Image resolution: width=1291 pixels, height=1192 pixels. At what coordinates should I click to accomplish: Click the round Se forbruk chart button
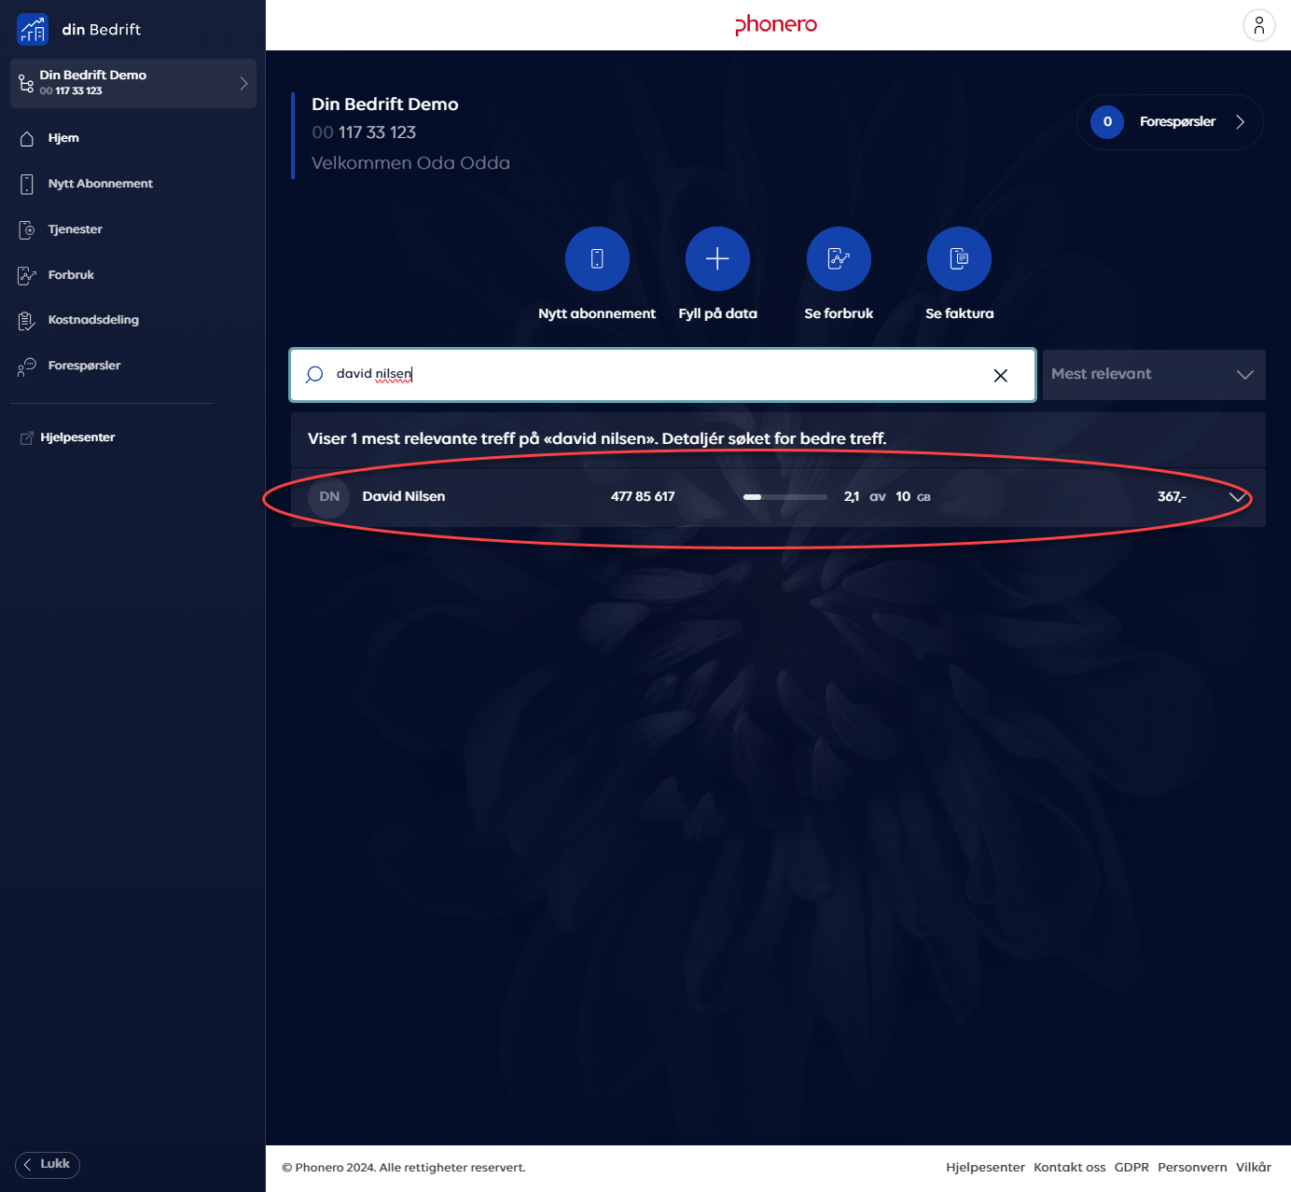pos(839,258)
